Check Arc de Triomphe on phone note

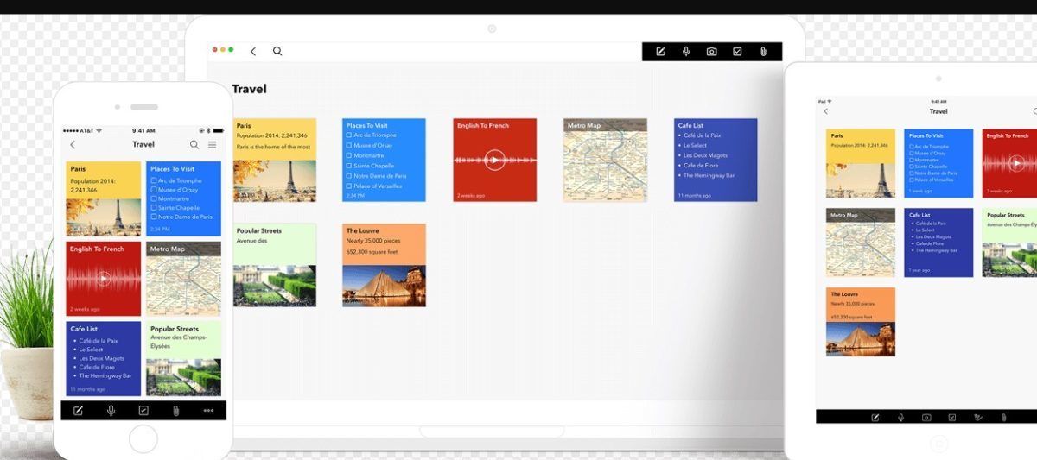154,180
